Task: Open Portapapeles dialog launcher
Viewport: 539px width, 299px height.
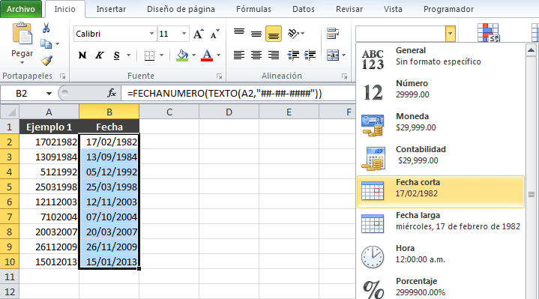Action: pyautogui.click(x=62, y=76)
